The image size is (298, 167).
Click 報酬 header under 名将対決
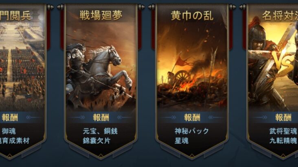click(x=283, y=118)
